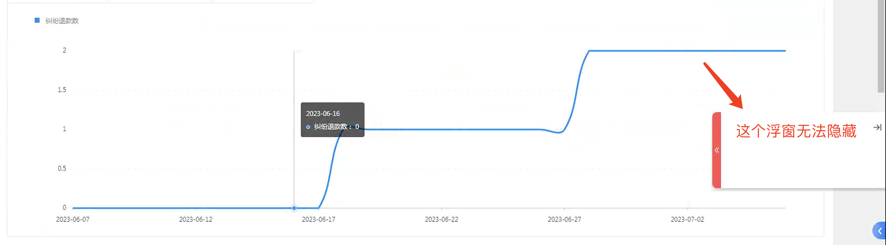
Task: Click the y-axis value 0.5
Action: (62, 169)
